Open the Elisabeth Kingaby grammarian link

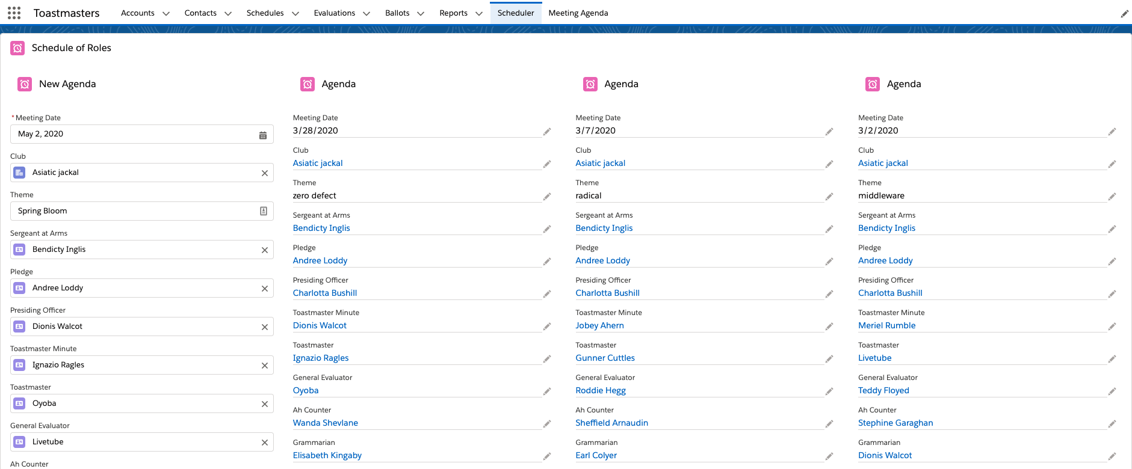[x=327, y=455]
